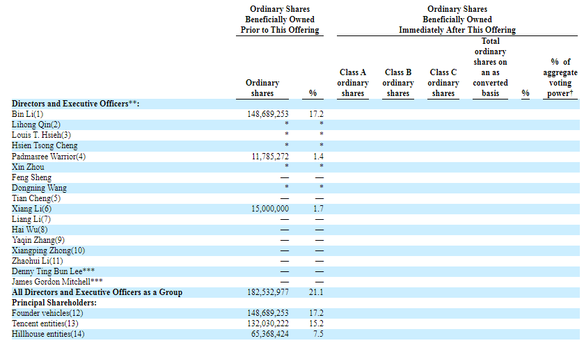Click the Principal Shareholders section heading

(54, 303)
